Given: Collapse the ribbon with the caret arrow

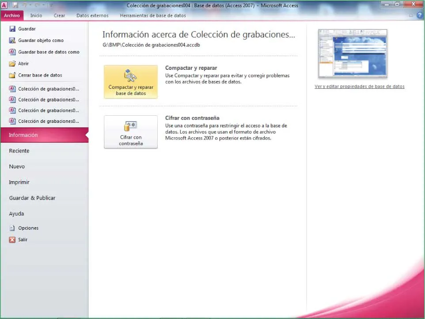Looking at the screenshot, I should [x=411, y=15].
